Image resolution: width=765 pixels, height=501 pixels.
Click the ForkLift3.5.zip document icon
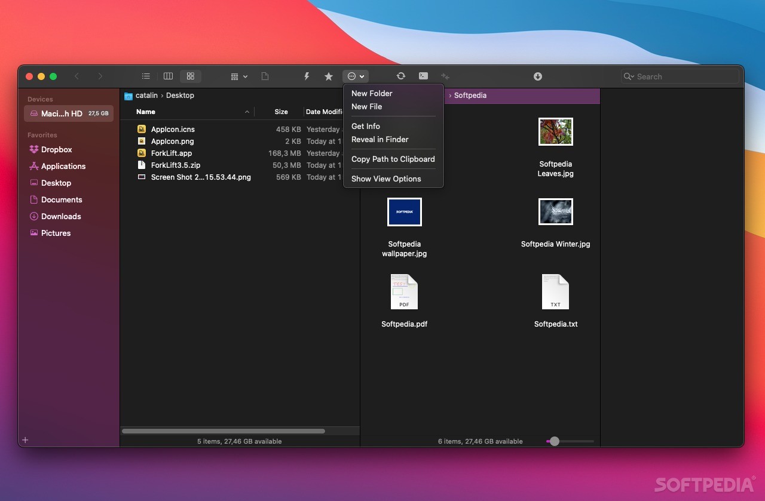click(x=142, y=165)
